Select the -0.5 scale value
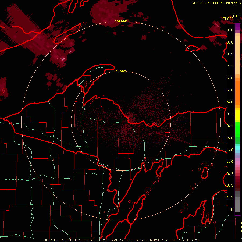Screen dimensions: 242x242 point(229,185)
